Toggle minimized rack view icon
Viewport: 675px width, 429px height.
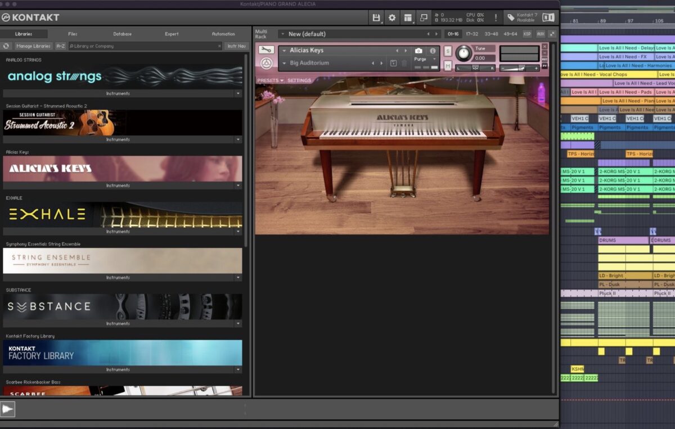coord(424,18)
